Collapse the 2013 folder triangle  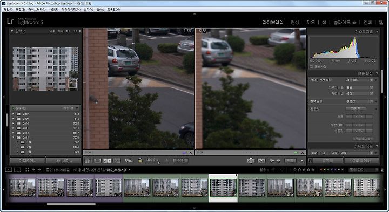[14, 138]
